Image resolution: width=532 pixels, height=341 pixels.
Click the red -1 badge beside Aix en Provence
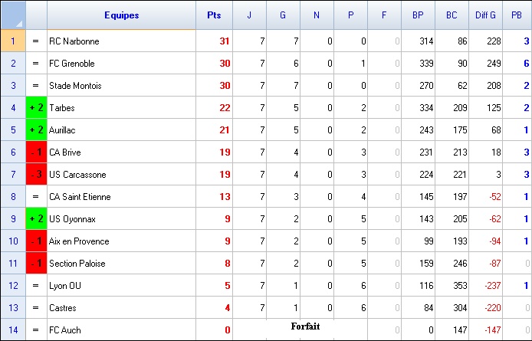tap(36, 241)
